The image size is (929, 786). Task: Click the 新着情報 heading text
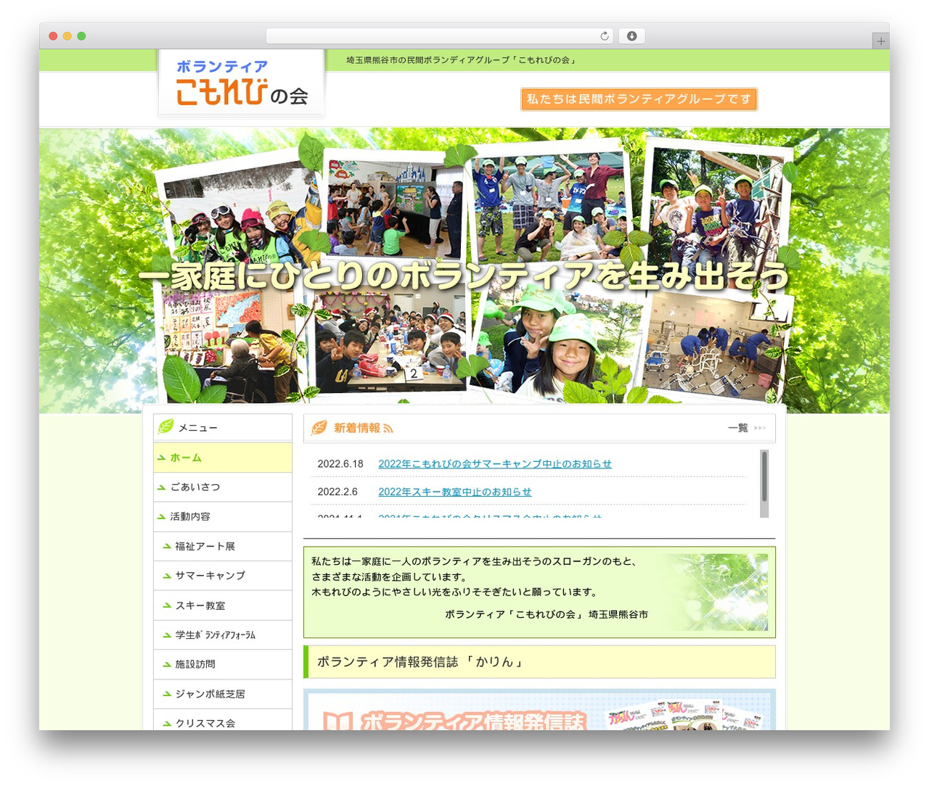tap(356, 429)
